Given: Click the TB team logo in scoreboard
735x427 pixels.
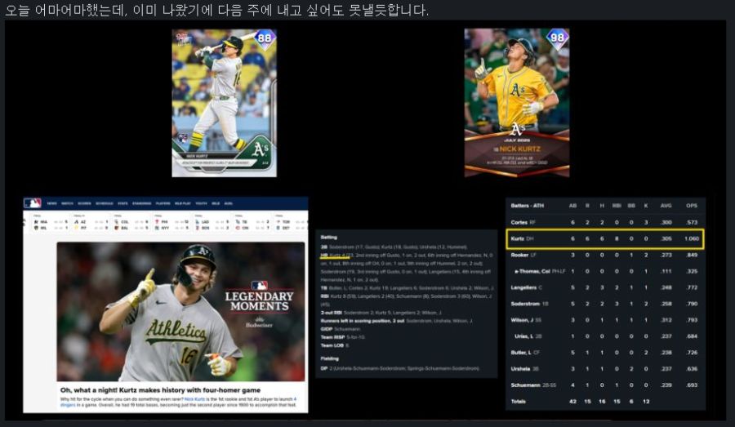Looking at the screenshot, I should 238,222.
